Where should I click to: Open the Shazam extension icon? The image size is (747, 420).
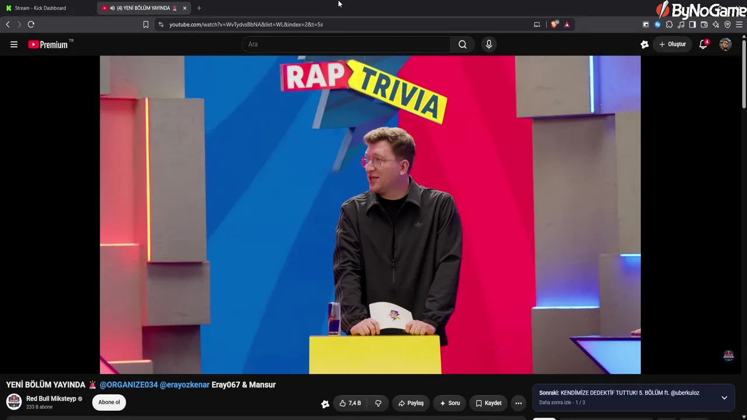(658, 24)
